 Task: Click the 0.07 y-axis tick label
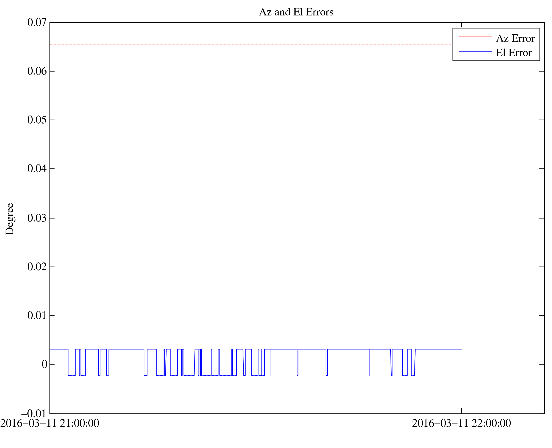click(37, 22)
